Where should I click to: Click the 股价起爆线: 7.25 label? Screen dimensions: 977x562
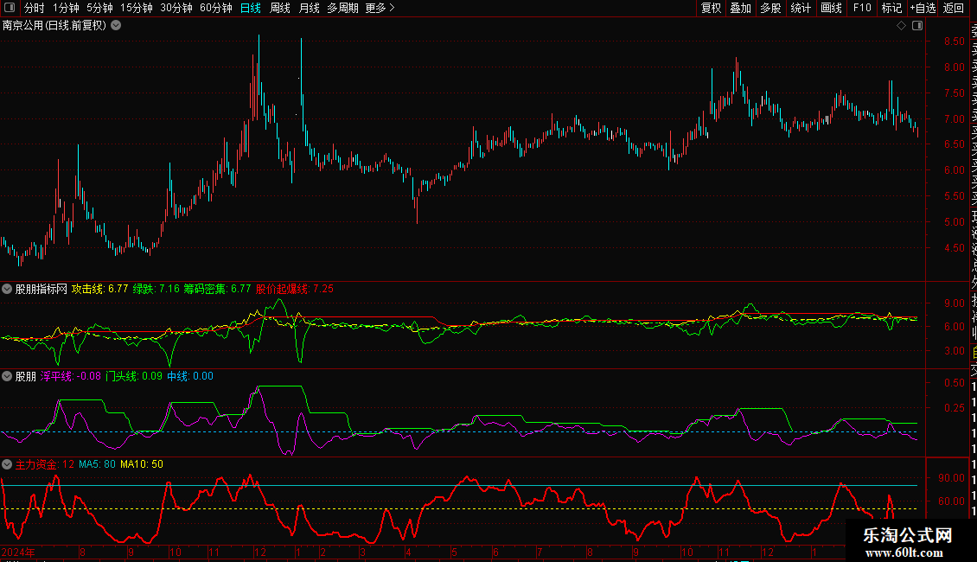[295, 289]
